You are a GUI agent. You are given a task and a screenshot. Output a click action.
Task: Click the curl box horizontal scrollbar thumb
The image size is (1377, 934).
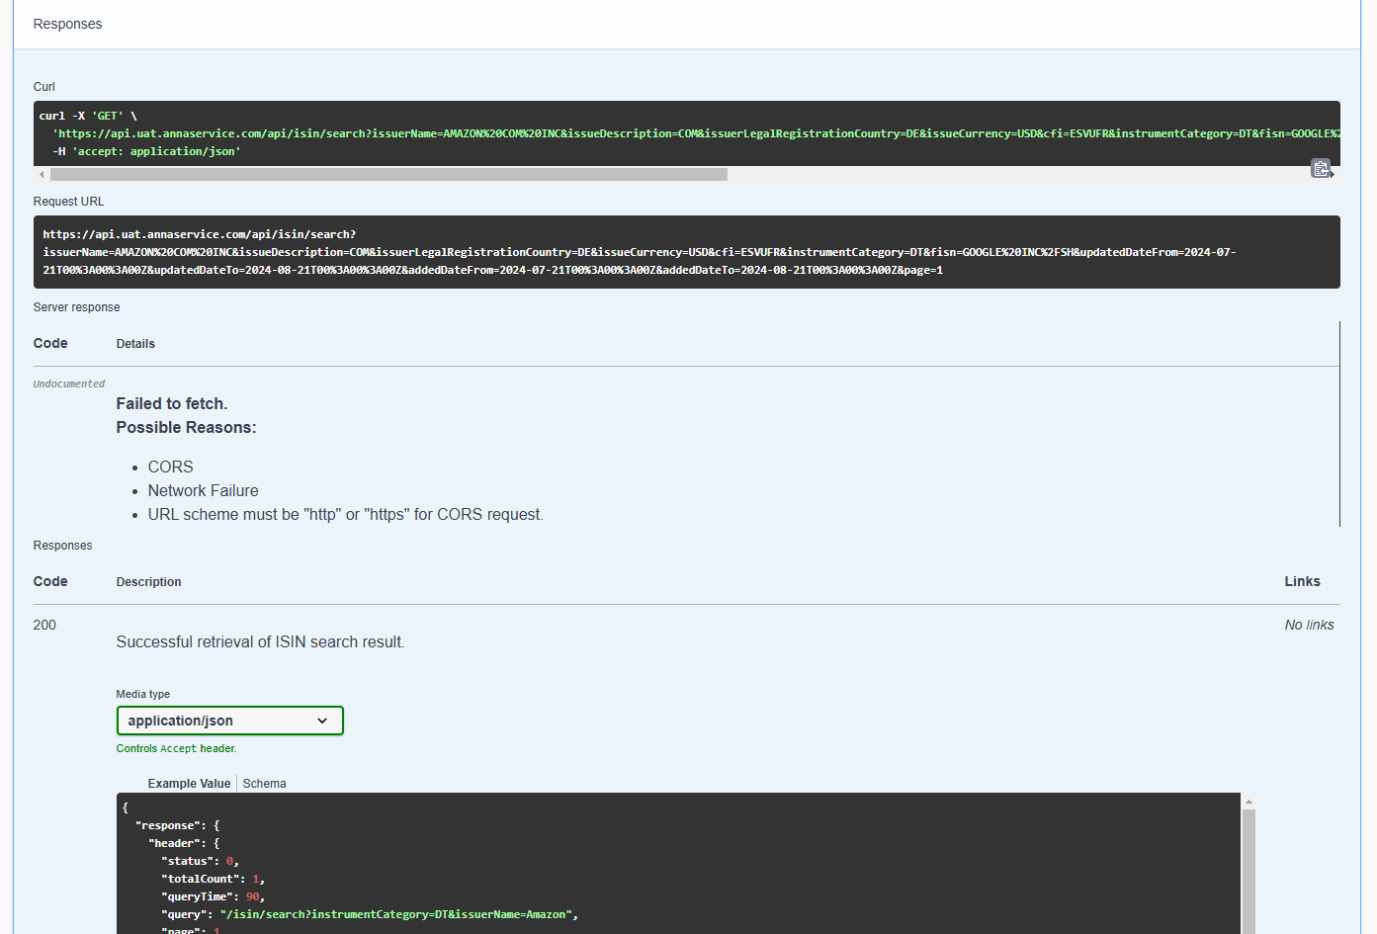tap(388, 174)
